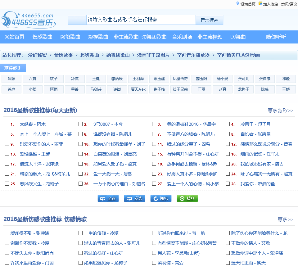Open 更多新歌>> link

coord(280,111)
